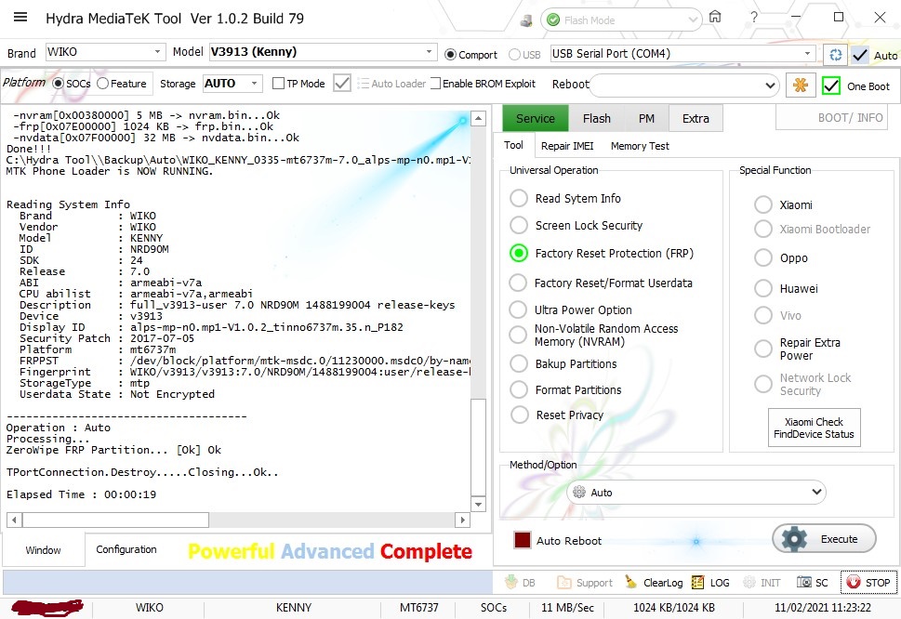901x619 pixels.
Task: Switch to Flash tab
Action: [596, 118]
